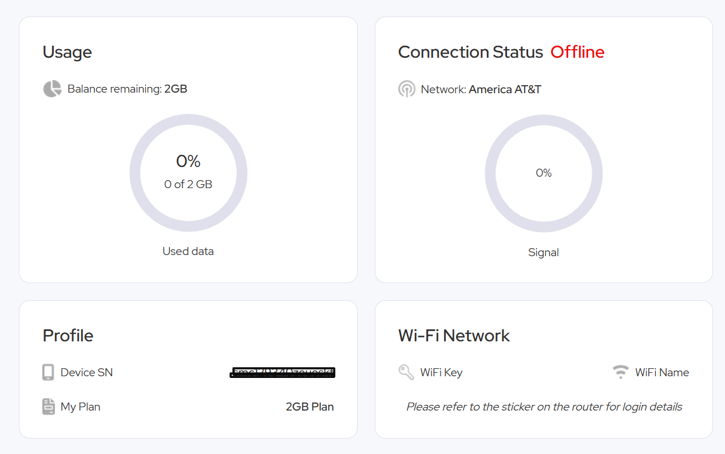Viewport: 725px width, 454px height.
Task: Click the Device SN phone icon
Action: [49, 372]
